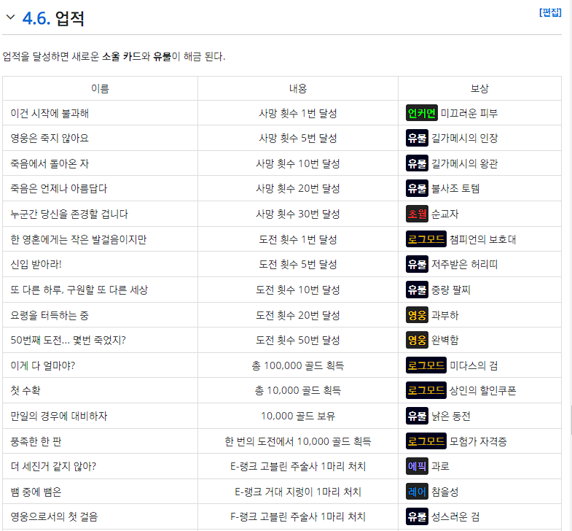Click the 영웅 badge beside 완벽함
The width and height of the screenshot is (572, 531).
pyautogui.click(x=417, y=341)
